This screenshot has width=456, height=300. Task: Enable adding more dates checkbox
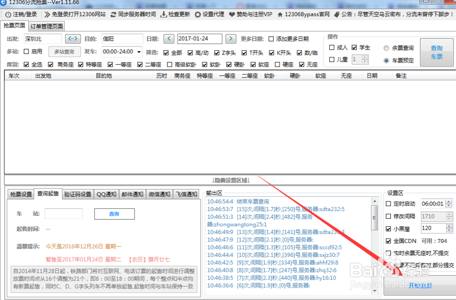click(x=271, y=39)
